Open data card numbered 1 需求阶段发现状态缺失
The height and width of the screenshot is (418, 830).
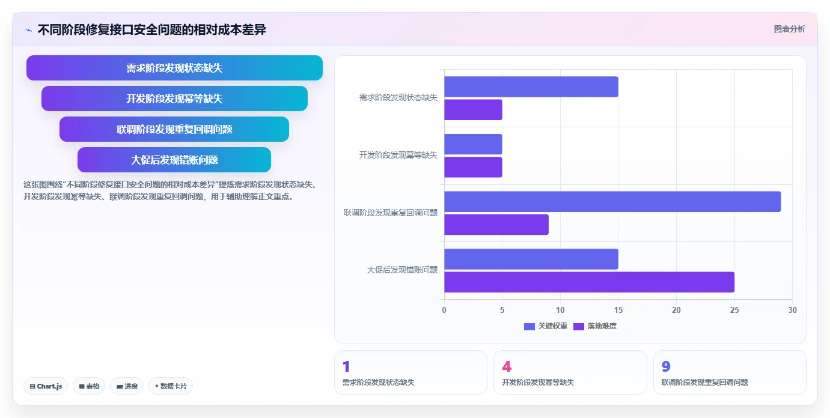[410, 372]
